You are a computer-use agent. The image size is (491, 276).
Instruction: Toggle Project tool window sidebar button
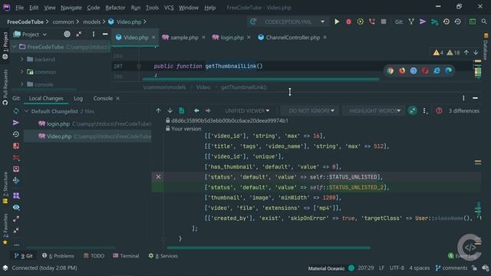click(x=5, y=46)
